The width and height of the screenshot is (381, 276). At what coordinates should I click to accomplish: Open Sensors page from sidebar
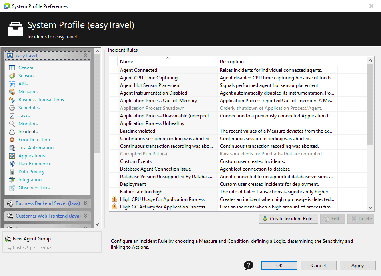(26, 76)
